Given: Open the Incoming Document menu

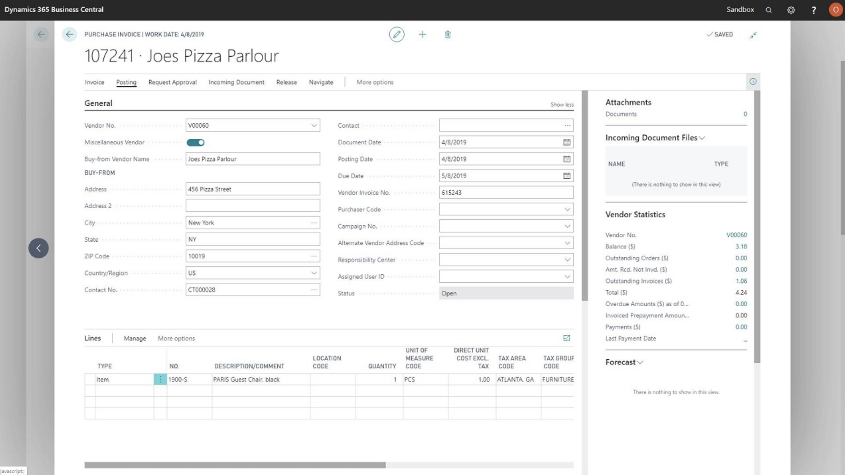Looking at the screenshot, I should [236, 82].
